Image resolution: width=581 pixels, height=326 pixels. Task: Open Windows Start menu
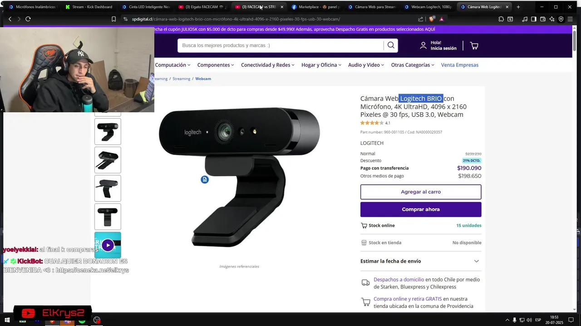click(x=7, y=320)
